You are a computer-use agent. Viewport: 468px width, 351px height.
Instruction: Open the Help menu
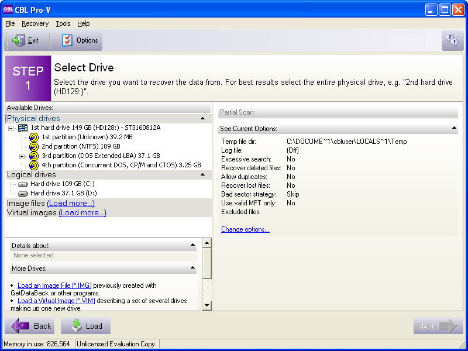point(83,23)
